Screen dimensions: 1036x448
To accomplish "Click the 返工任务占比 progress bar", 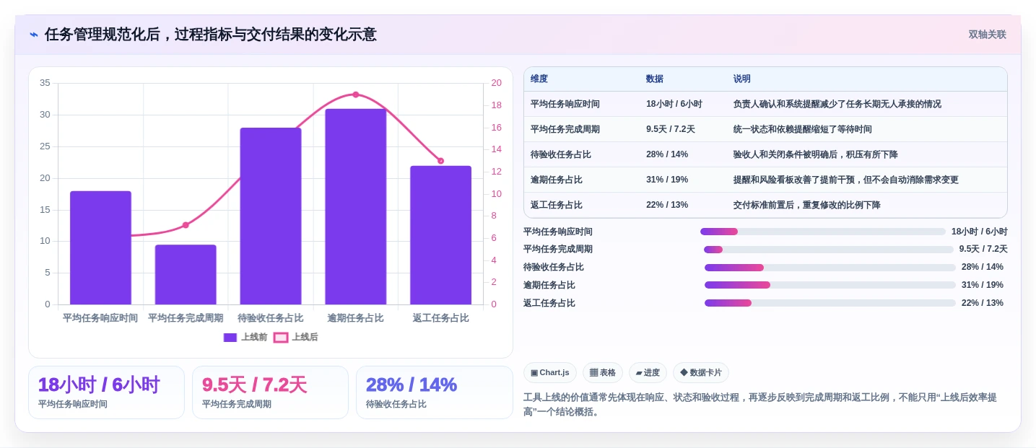I will [830, 303].
